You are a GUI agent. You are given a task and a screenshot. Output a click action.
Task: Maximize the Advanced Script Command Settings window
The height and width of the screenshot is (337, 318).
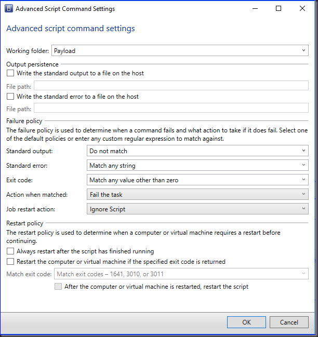point(279,9)
